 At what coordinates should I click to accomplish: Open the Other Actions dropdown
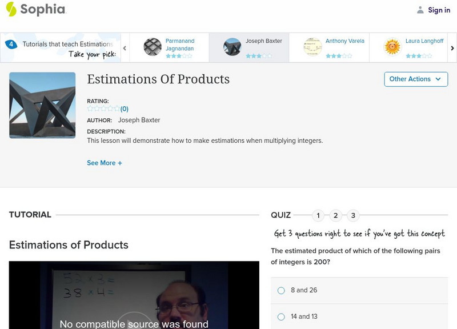point(415,79)
